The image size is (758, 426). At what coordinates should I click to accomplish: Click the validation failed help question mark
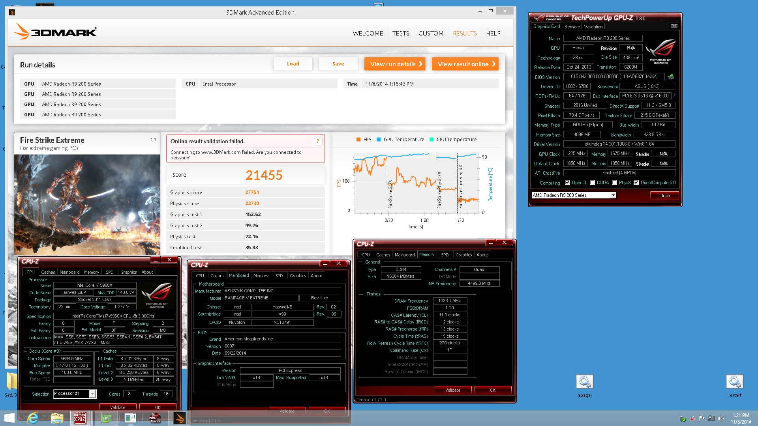coord(318,141)
